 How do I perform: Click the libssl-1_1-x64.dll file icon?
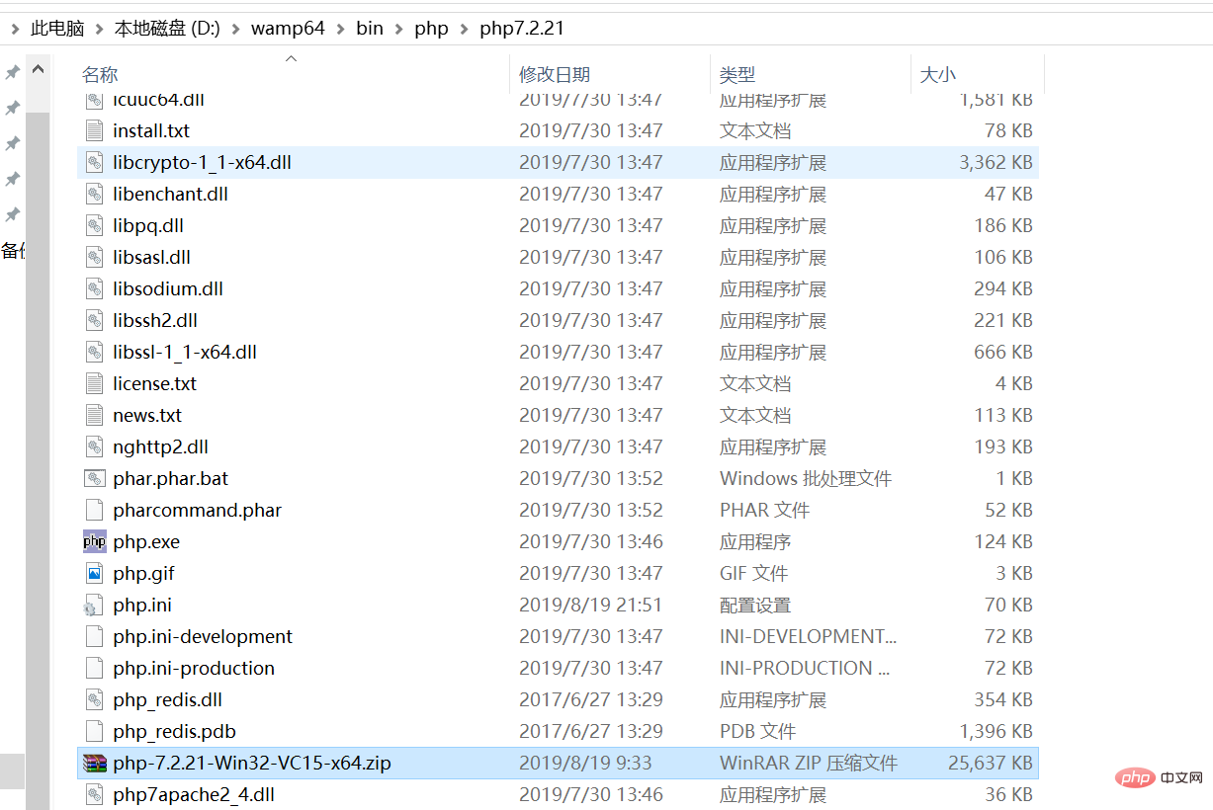tap(94, 352)
